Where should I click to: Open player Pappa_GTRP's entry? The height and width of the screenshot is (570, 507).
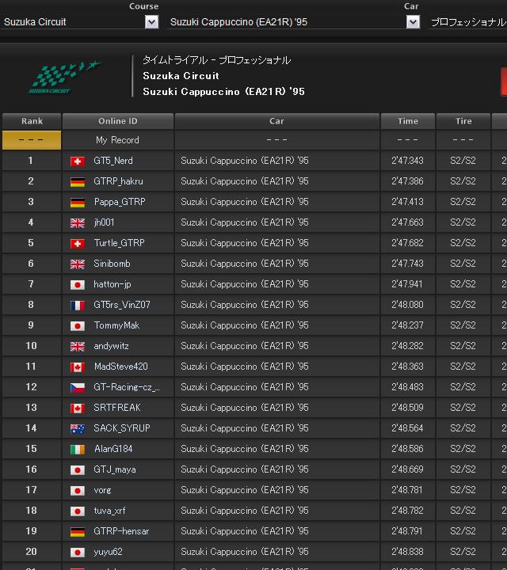click(x=118, y=202)
